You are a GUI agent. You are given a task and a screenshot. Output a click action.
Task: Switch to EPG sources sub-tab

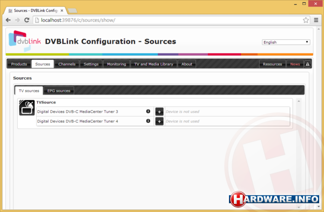[59, 91]
